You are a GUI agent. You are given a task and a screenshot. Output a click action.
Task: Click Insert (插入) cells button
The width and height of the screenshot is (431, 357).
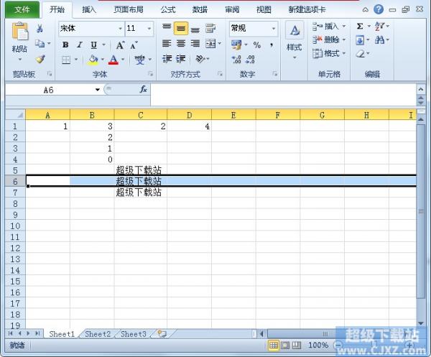tap(329, 27)
